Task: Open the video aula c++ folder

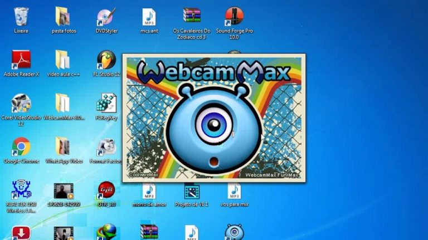Action: (x=63, y=60)
